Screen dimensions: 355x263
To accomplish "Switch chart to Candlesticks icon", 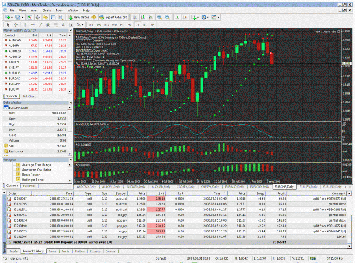I will pos(143,17).
